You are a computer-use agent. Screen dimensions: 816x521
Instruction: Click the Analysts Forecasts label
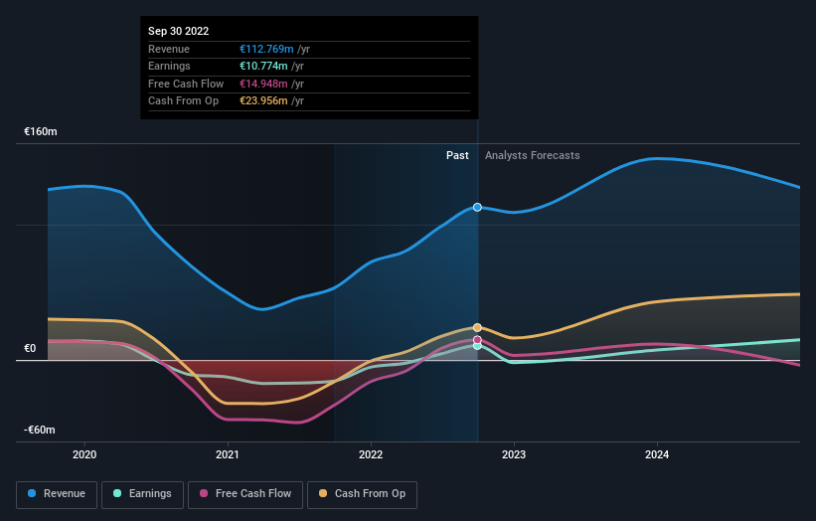(x=533, y=155)
